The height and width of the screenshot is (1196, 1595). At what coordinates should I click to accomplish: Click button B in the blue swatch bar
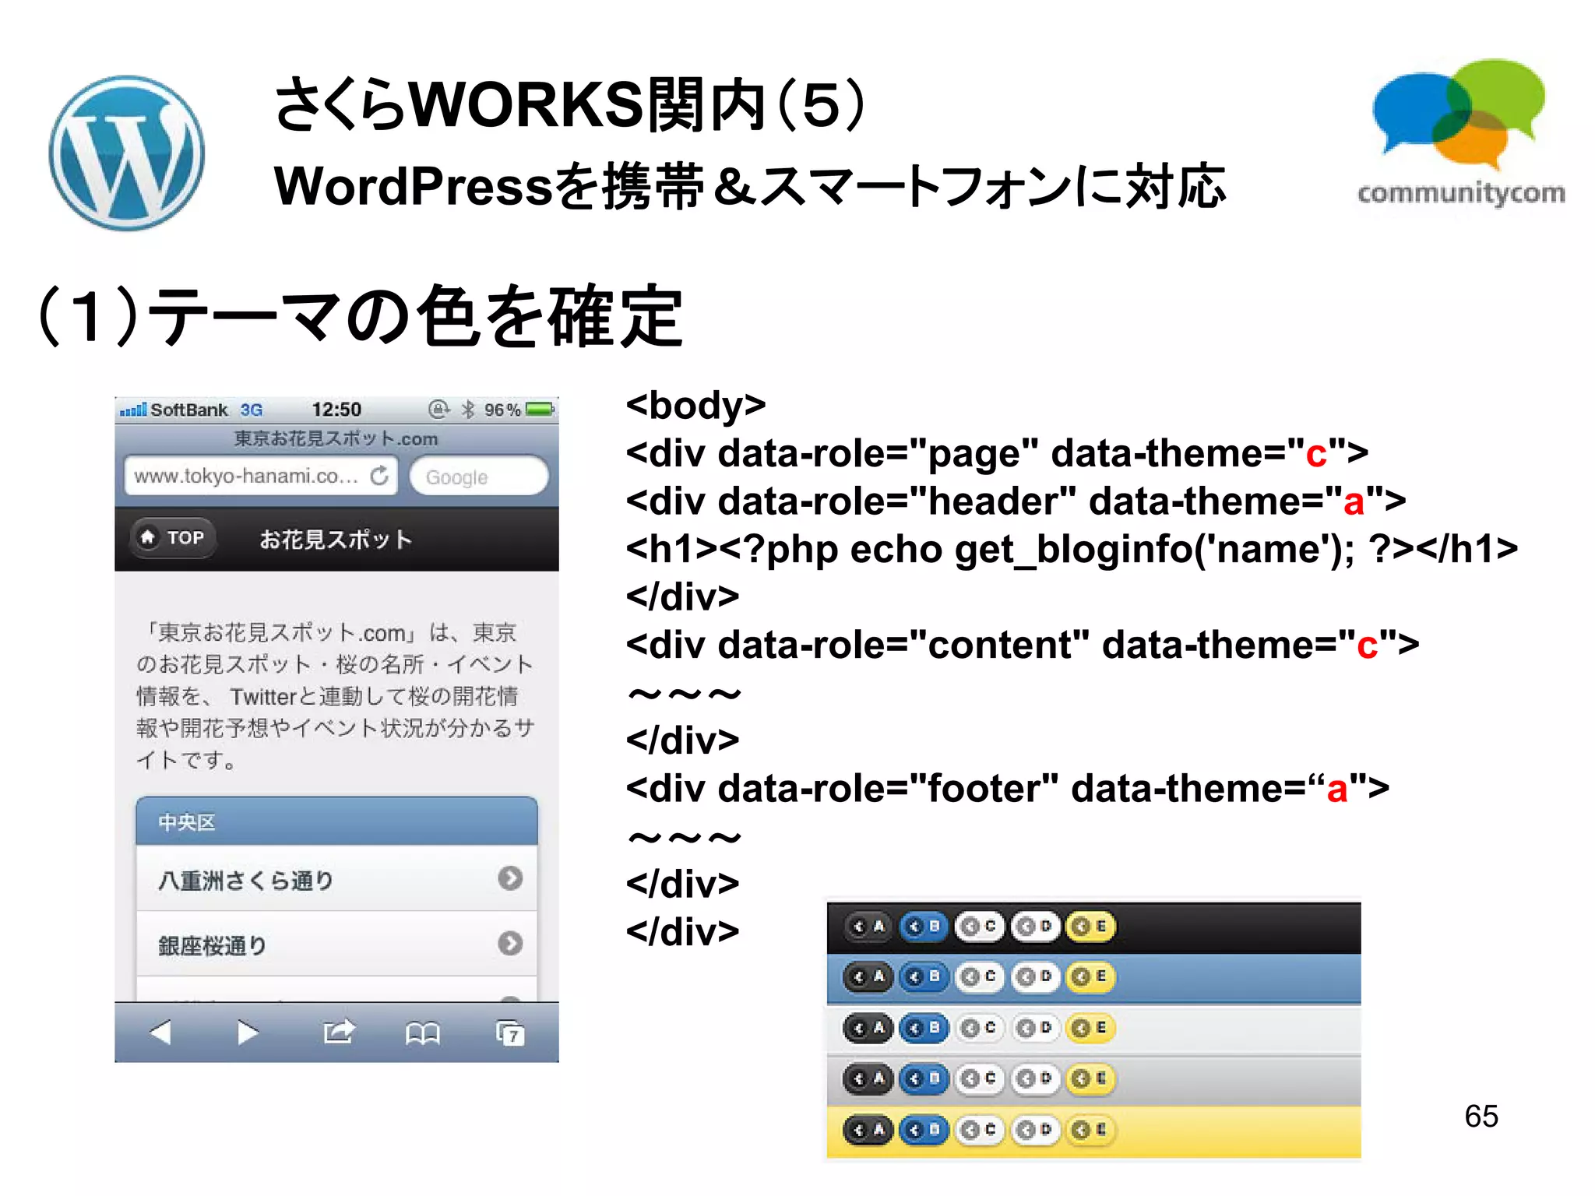pos(924,976)
